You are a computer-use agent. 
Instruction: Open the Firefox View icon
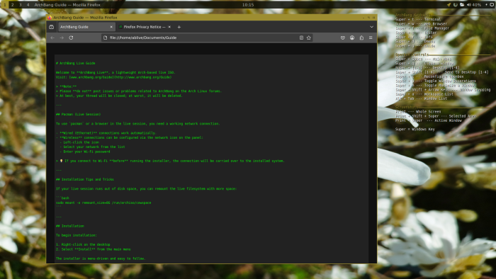[52, 27]
